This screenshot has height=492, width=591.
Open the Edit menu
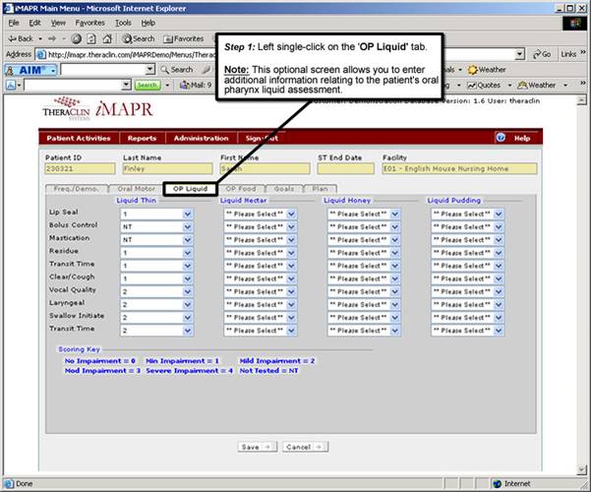pos(34,23)
